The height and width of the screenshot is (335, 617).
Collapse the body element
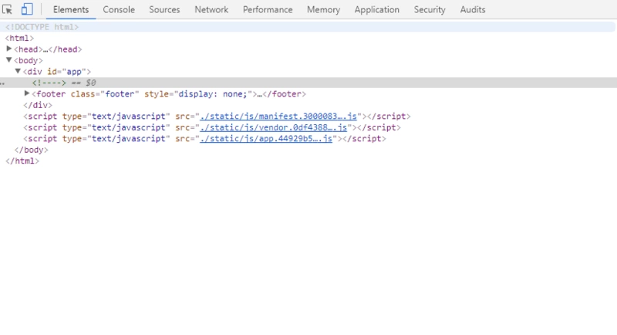click(x=9, y=59)
